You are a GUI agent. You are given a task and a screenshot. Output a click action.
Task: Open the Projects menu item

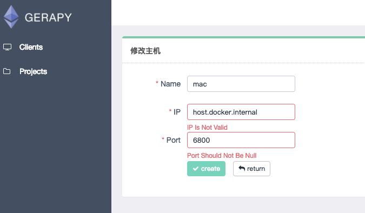tap(34, 71)
